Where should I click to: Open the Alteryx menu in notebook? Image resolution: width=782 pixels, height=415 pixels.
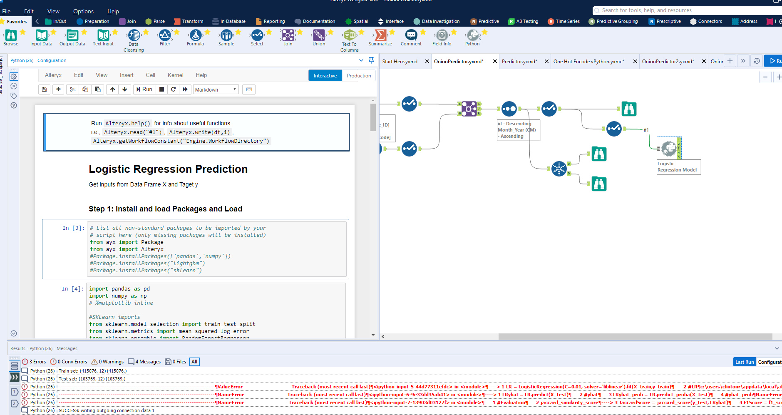53,75
